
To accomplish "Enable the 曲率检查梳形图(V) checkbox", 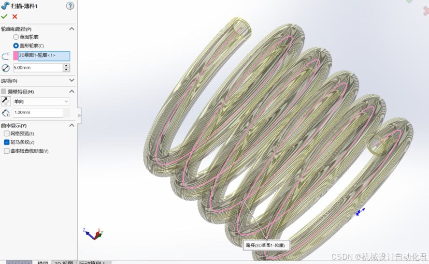I will pyautogui.click(x=7, y=151).
